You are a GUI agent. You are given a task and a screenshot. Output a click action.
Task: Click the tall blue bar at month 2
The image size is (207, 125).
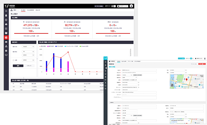click(54, 60)
